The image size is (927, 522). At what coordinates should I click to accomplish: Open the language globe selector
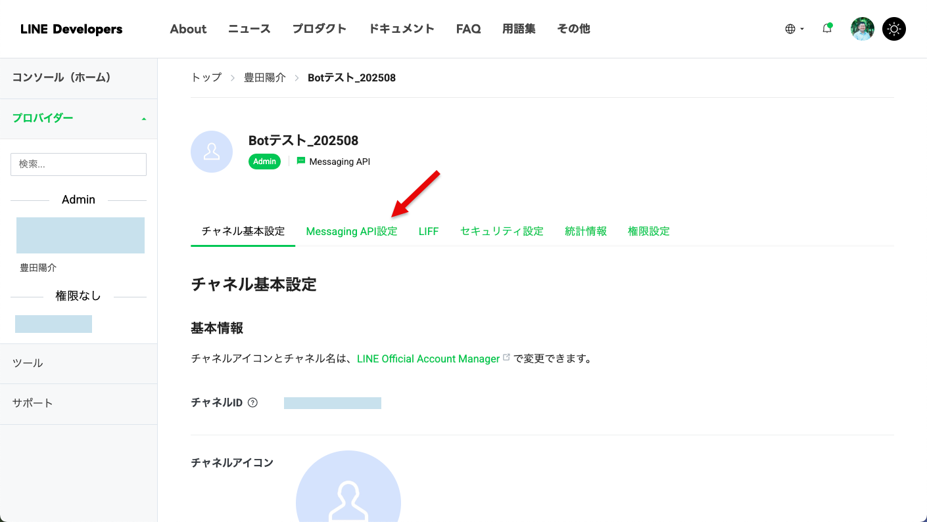click(794, 29)
